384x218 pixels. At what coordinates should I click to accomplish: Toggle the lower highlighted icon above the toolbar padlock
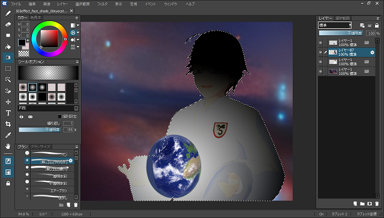pyautogui.click(x=8, y=172)
